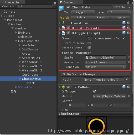This screenshot has height=135, width=134.
Task: Expand the UISprite script component
Action: pyautogui.click(x=60, y=28)
